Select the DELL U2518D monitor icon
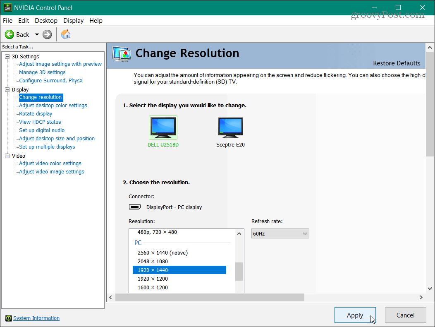Image resolution: width=435 pixels, height=327 pixels. click(x=163, y=127)
